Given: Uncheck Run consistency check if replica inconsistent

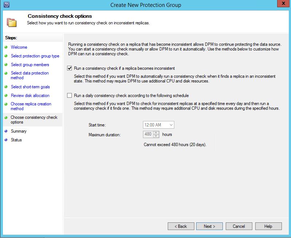Looking at the screenshot, I should coord(69,68).
